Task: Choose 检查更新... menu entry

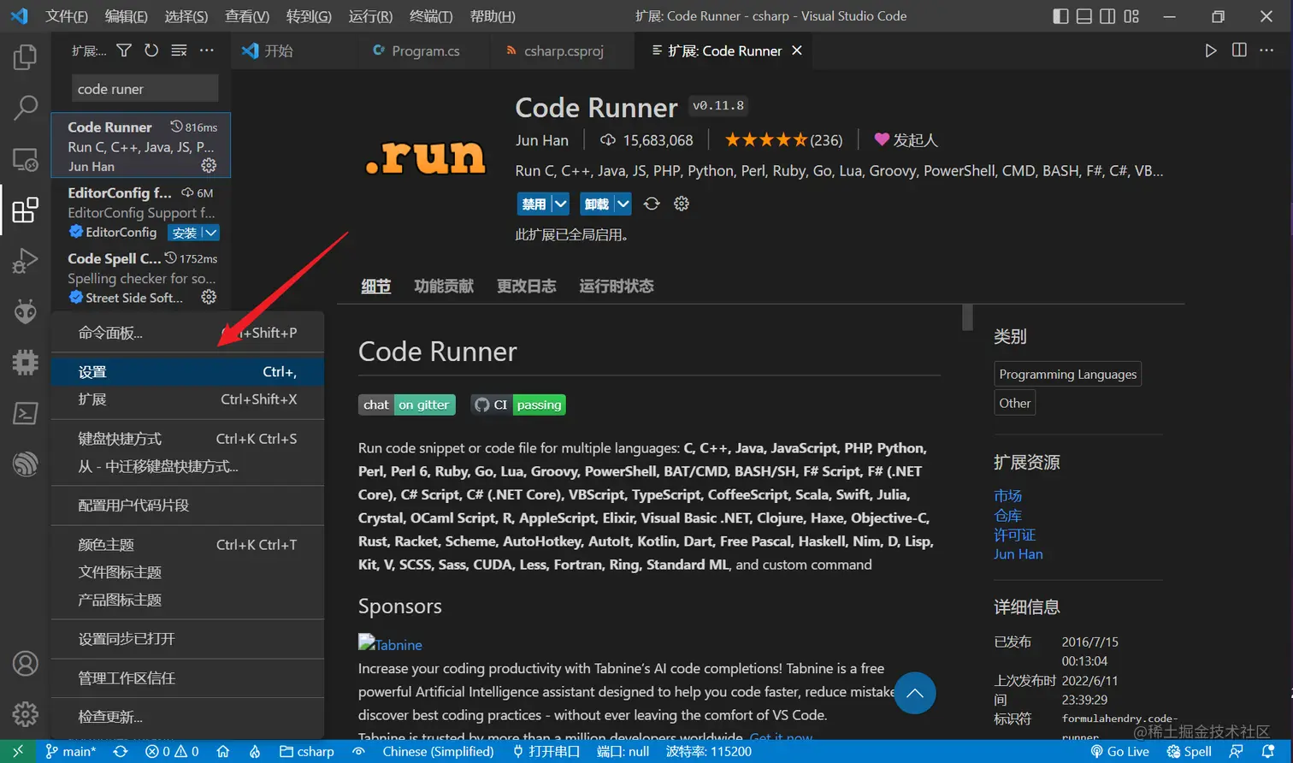Action: (187, 717)
